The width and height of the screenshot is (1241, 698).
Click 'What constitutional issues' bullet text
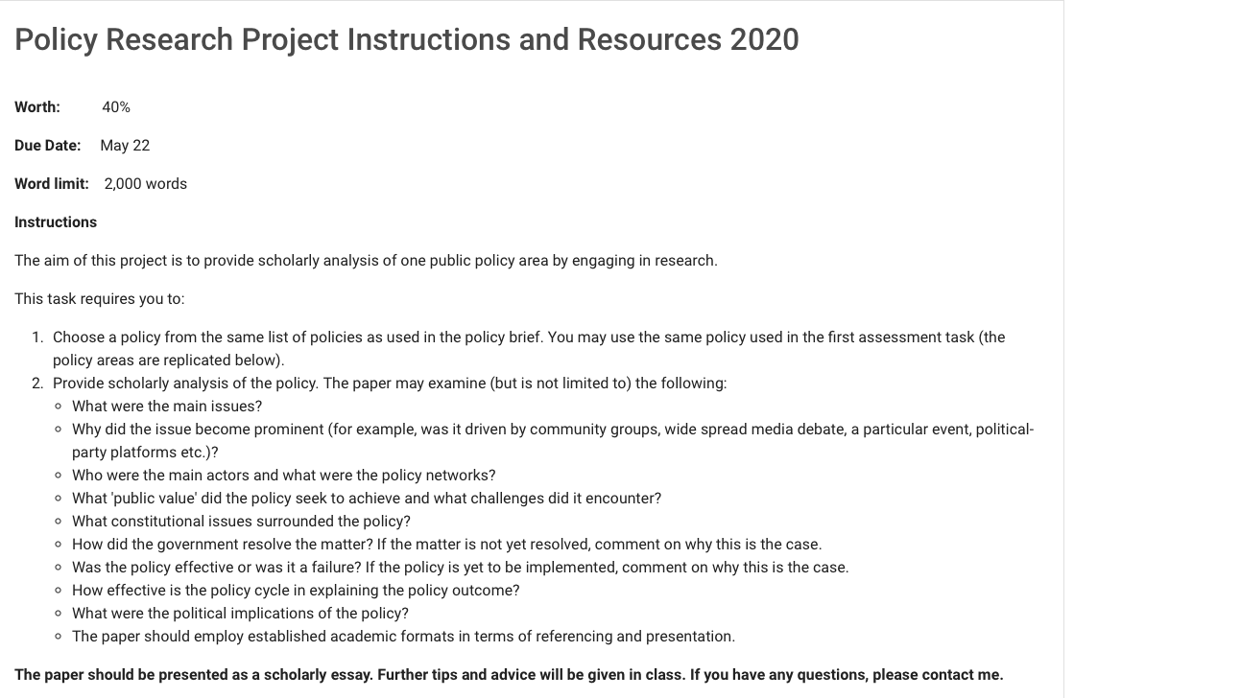241,522
